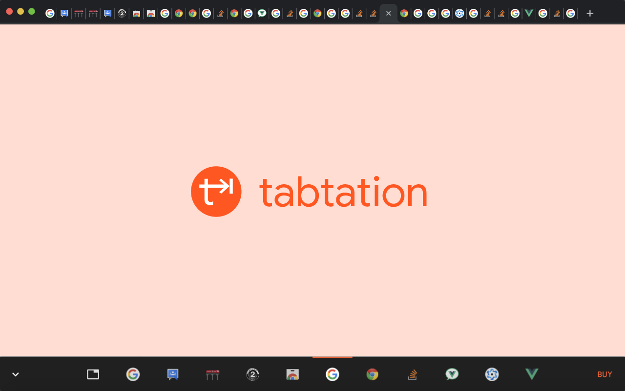Switch to the currently active browser tab
This screenshot has height=391, width=625.
click(x=388, y=13)
